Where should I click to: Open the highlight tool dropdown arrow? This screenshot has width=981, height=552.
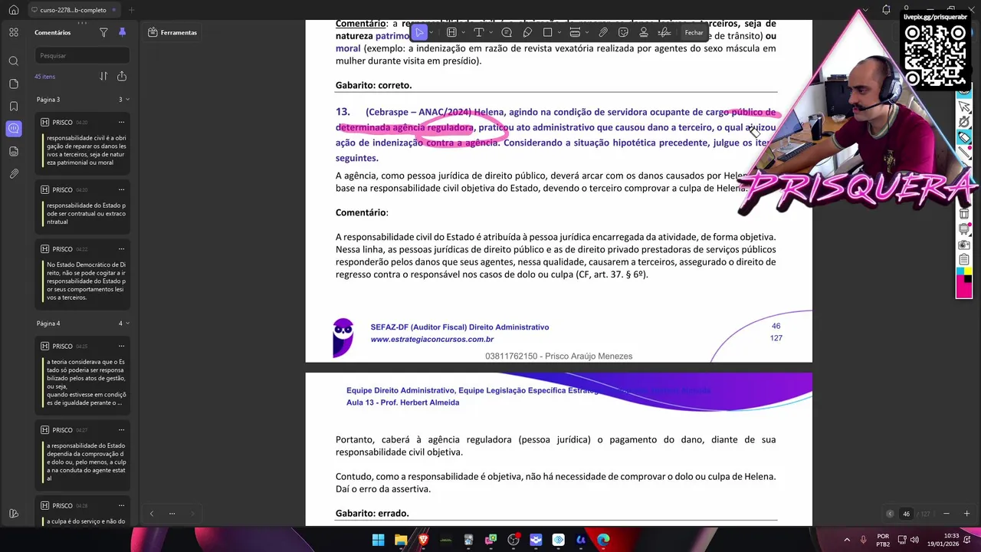tap(462, 32)
